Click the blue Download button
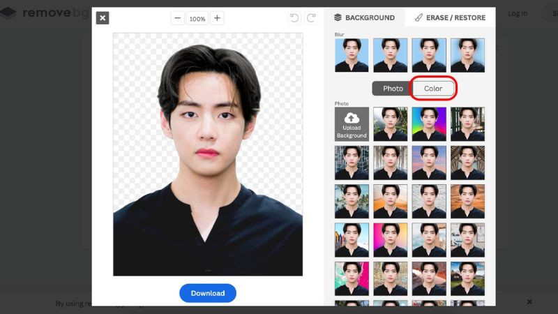The image size is (558, 314). coord(208,293)
